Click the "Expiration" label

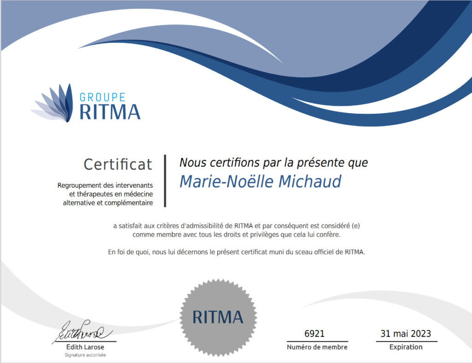[x=406, y=347]
